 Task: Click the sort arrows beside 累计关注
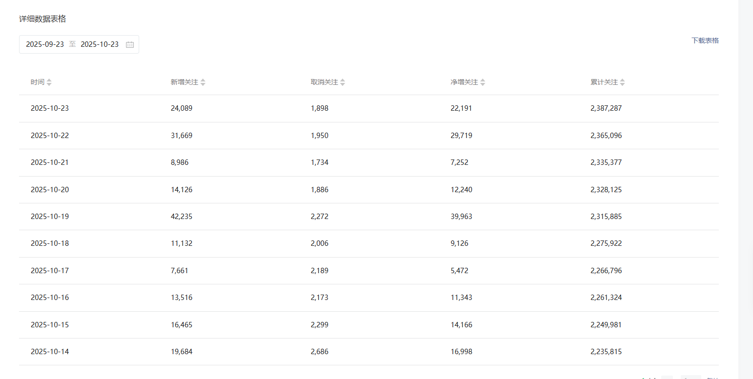pos(622,82)
